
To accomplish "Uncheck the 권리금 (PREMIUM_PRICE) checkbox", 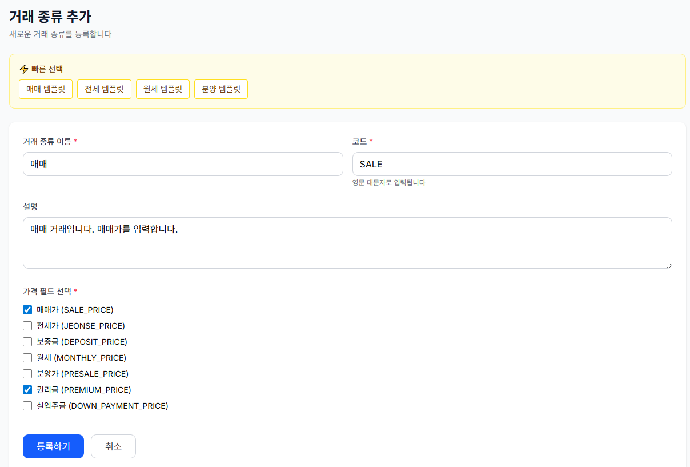I will [x=27, y=390].
